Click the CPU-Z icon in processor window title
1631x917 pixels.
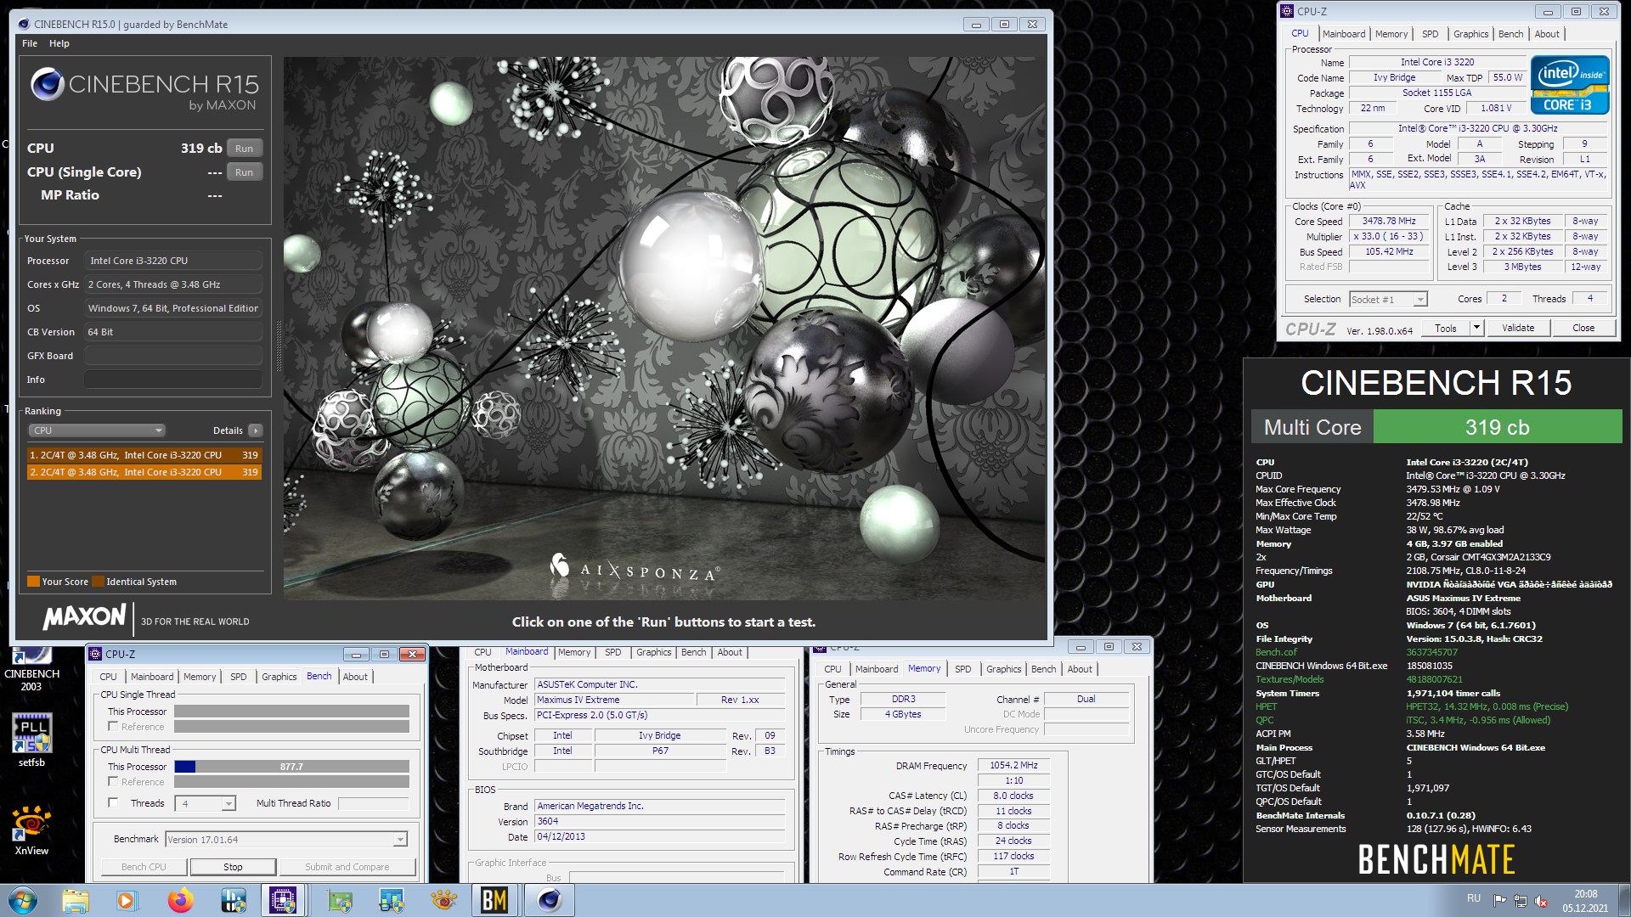pos(1288,11)
